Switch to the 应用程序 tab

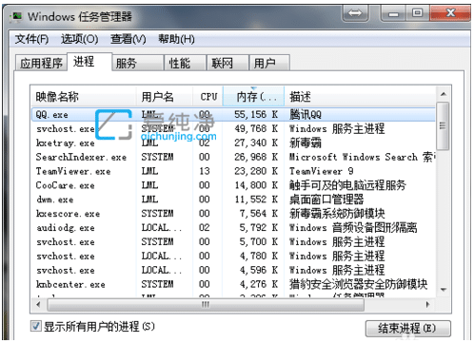[41, 63]
